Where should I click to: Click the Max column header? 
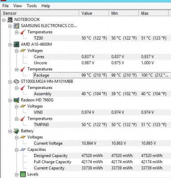(154, 13)
